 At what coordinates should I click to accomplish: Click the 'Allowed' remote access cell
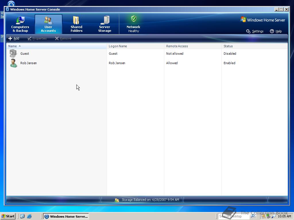(172, 63)
